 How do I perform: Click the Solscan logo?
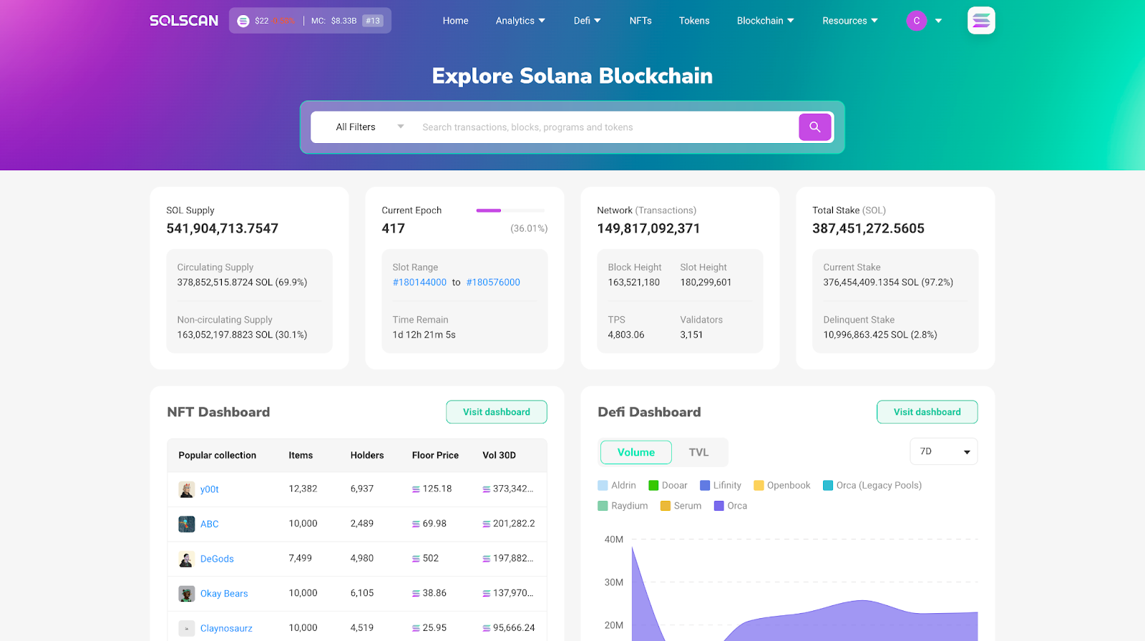(184, 21)
